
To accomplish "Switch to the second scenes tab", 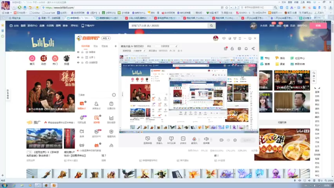I will click(x=96, y=46).
